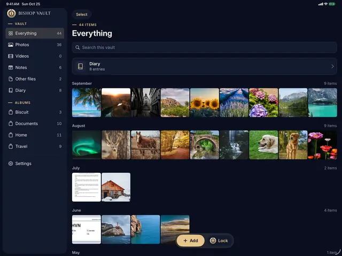This screenshot has width=342, height=256.
Task: Open the Notes section label
Action: click(21, 68)
